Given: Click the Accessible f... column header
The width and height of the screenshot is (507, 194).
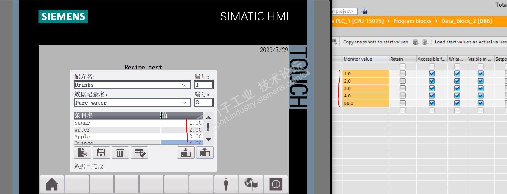Looking at the screenshot, I should tap(432, 59).
